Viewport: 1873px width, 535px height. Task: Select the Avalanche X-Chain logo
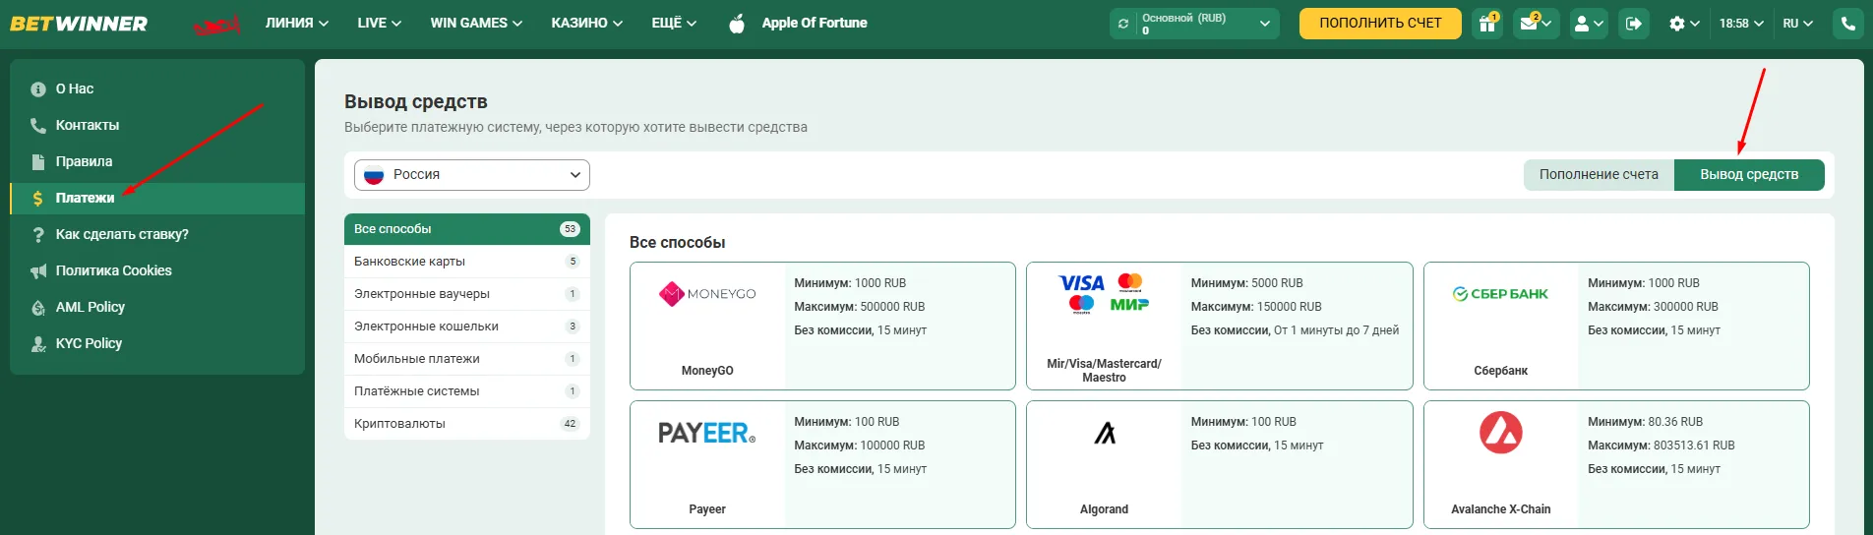tap(1500, 433)
